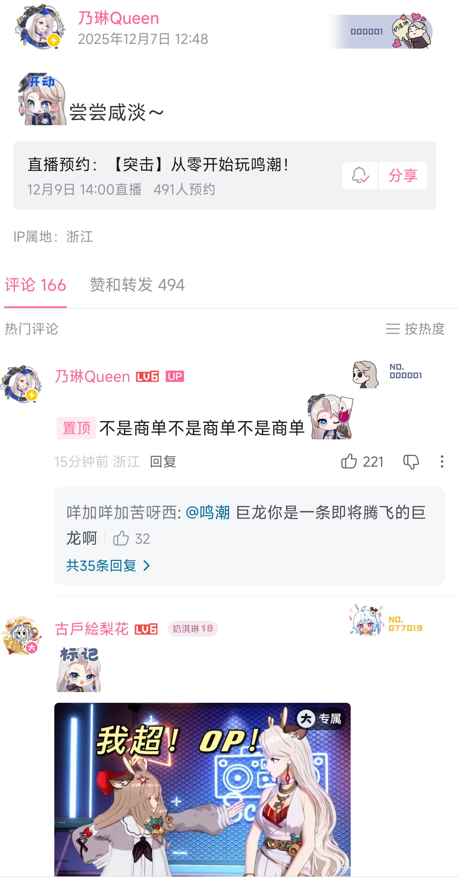This screenshot has width=459, height=881.
Task: Open the 按热度 sort order menu
Action: [x=415, y=329]
